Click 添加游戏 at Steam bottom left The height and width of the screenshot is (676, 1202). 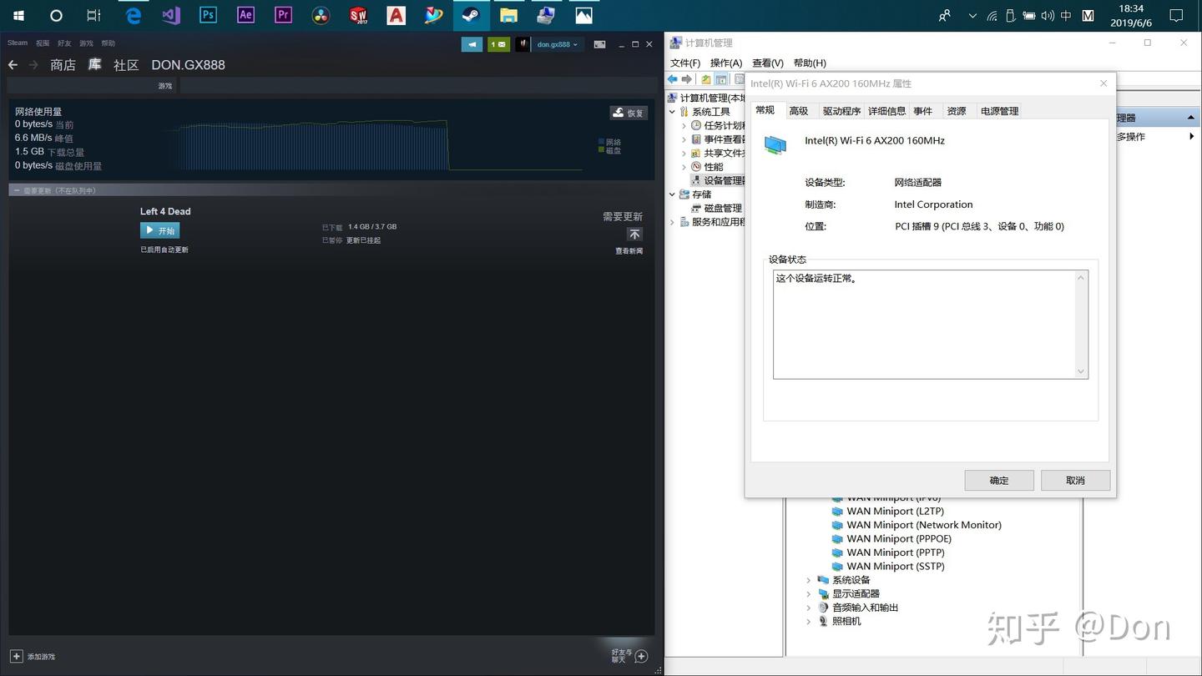coord(33,657)
